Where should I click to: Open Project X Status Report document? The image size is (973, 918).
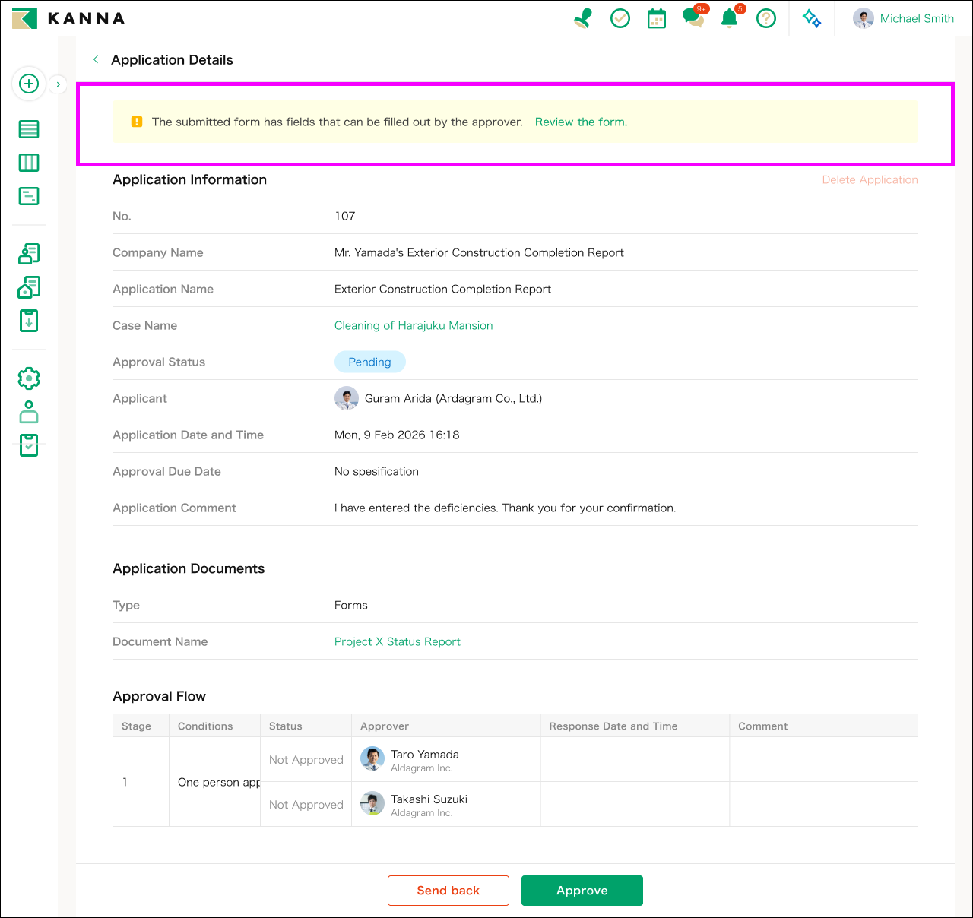397,641
